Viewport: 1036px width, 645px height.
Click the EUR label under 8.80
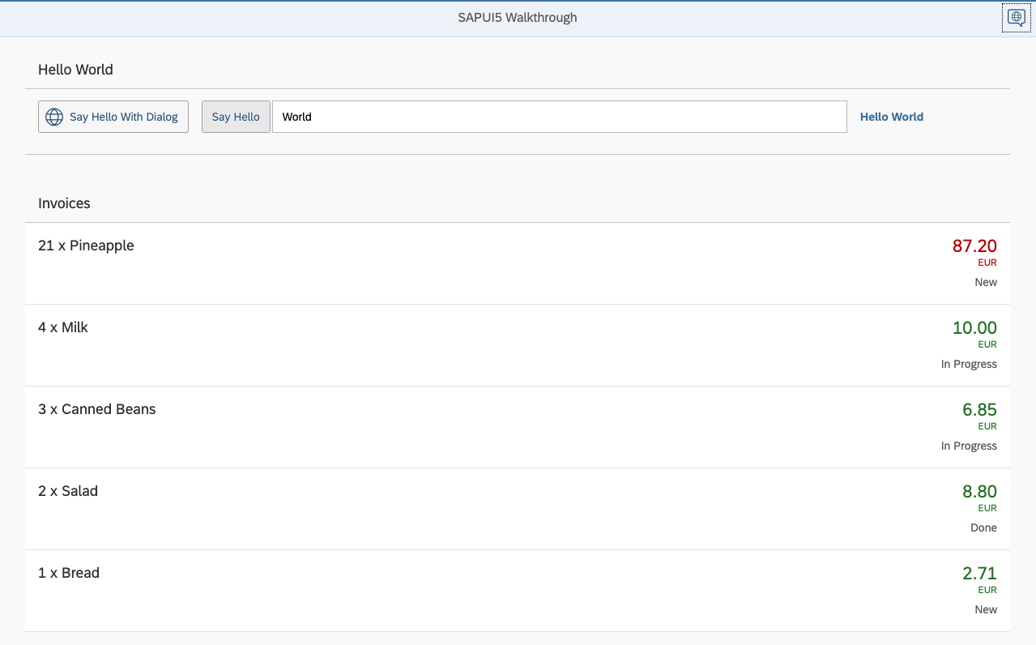[x=987, y=508]
